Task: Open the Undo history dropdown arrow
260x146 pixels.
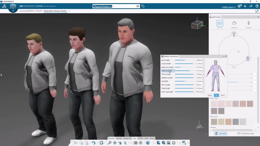Action: (97, 143)
